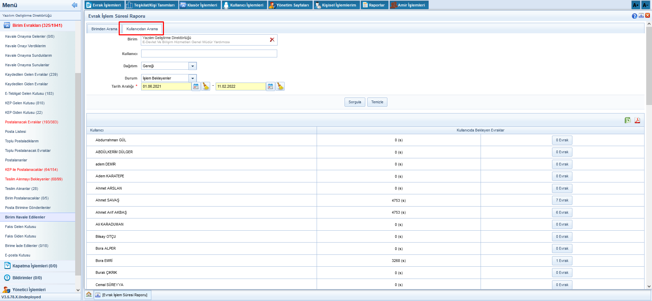Expand the Kapatma İşlemleri section

(35, 266)
